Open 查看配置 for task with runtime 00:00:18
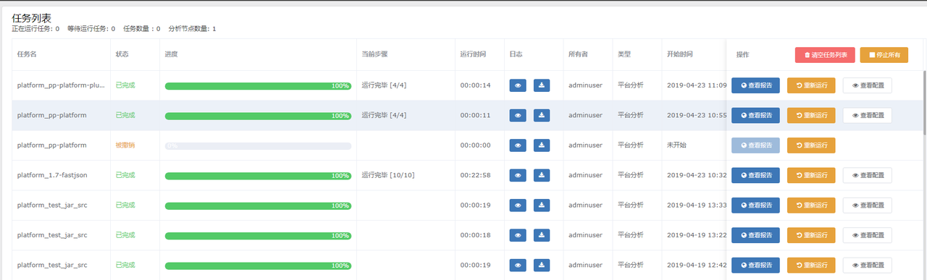 [868, 235]
